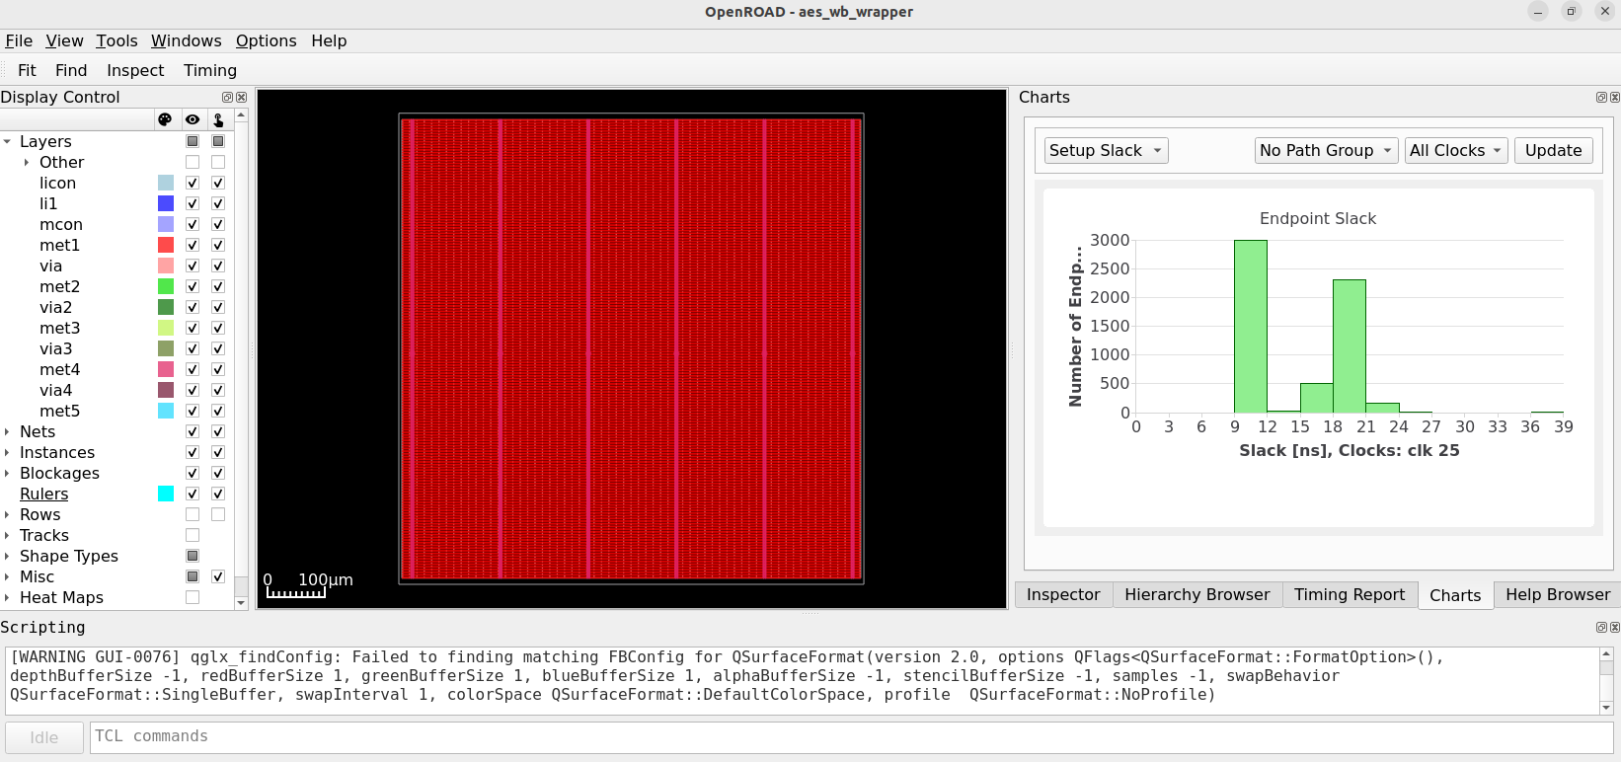This screenshot has width=1621, height=762.
Task: Toggle visibility of the met1 layer
Action: [x=193, y=245]
